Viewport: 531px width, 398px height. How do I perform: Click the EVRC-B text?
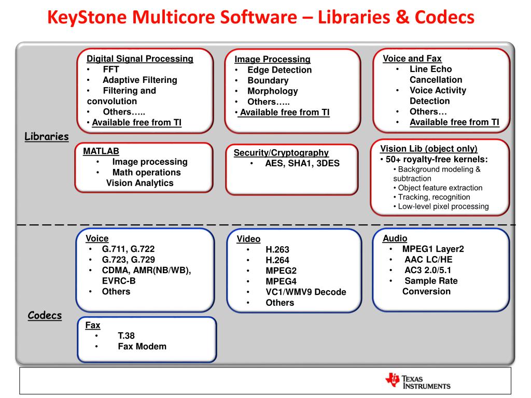point(119,281)
